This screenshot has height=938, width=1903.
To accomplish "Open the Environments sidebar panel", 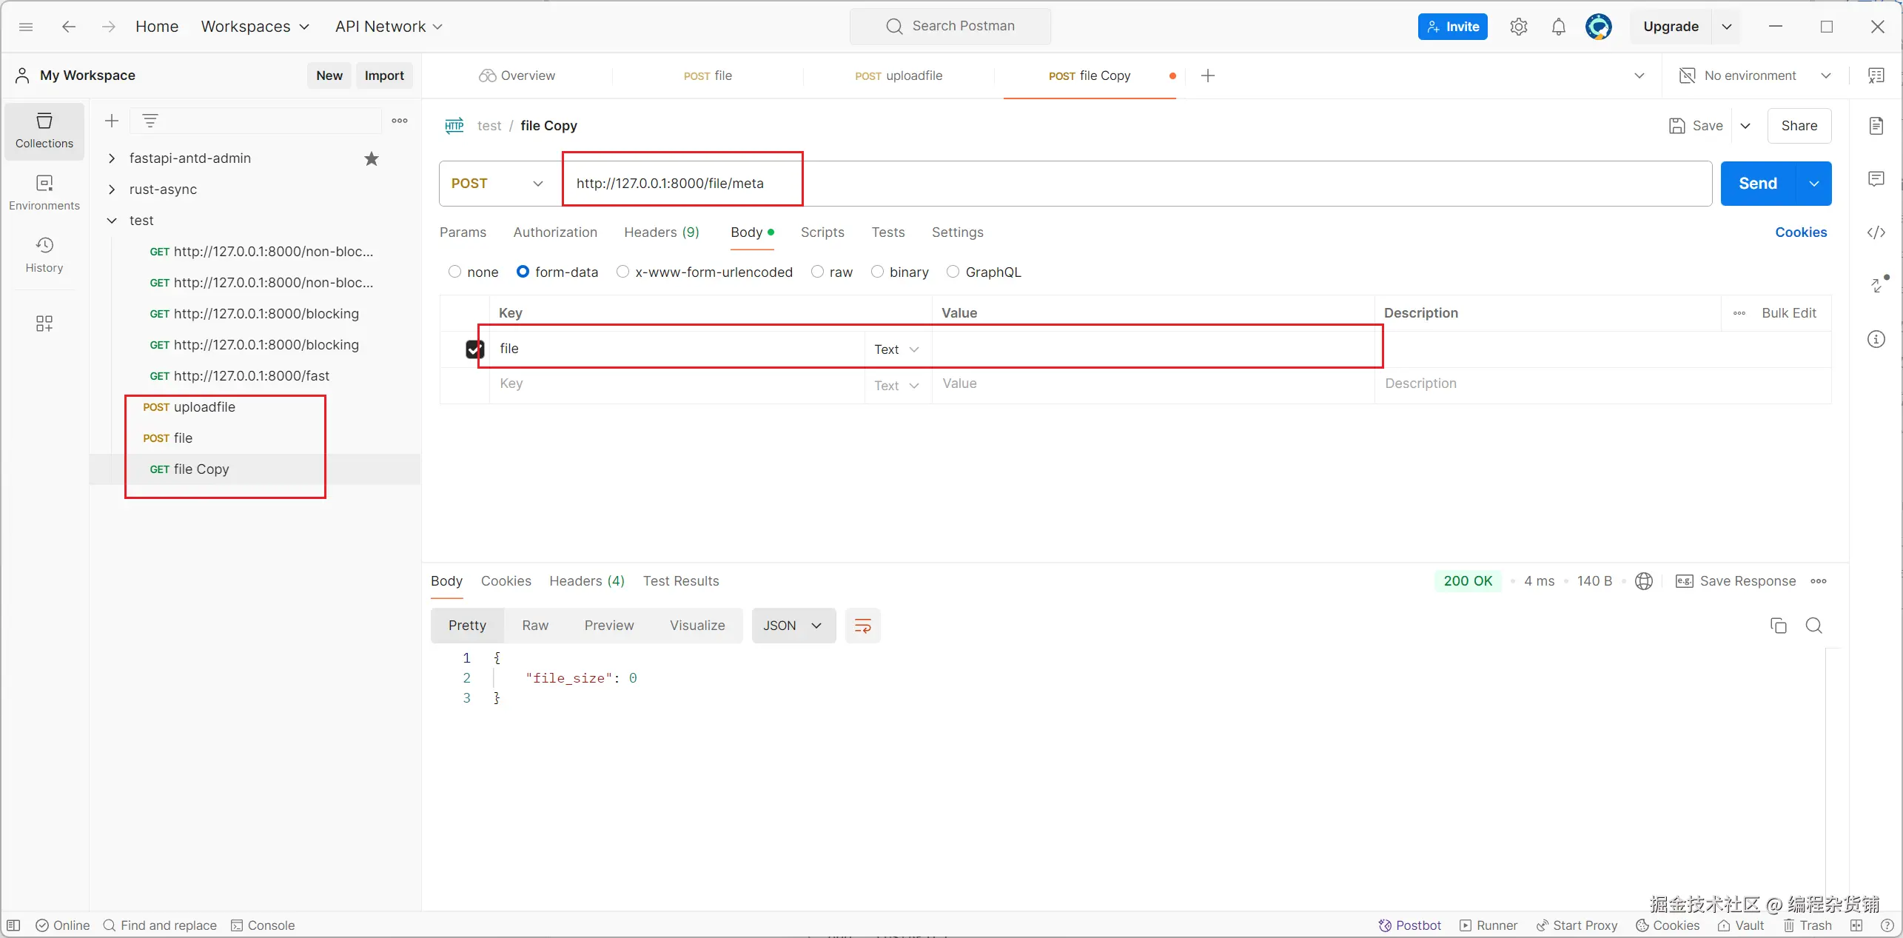I will click(x=44, y=192).
